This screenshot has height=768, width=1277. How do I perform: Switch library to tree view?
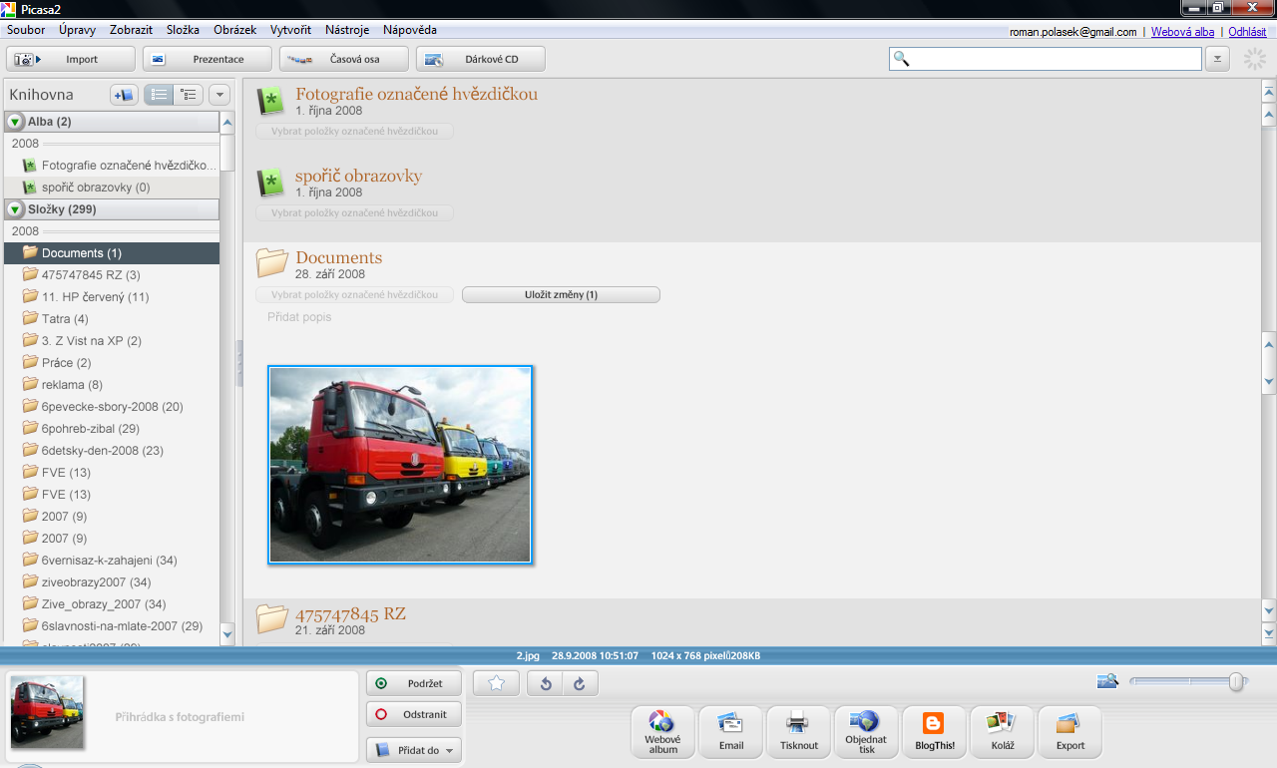187,95
